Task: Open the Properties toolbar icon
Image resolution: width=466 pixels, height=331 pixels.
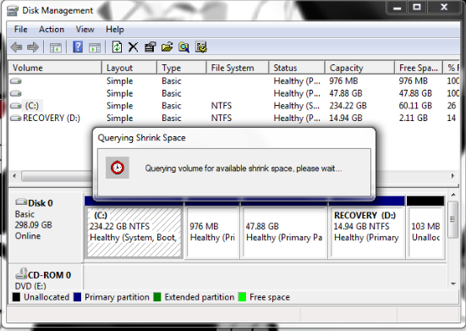Action: [x=150, y=47]
